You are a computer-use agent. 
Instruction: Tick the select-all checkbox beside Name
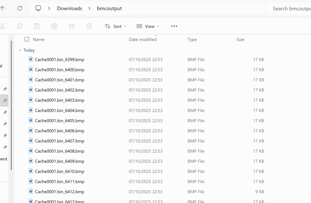[x=27, y=39]
